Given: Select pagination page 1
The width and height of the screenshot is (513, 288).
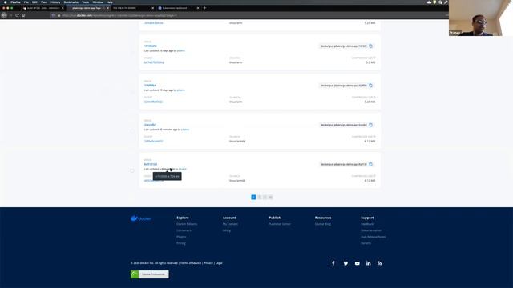Looking at the screenshot, I should pos(253,198).
